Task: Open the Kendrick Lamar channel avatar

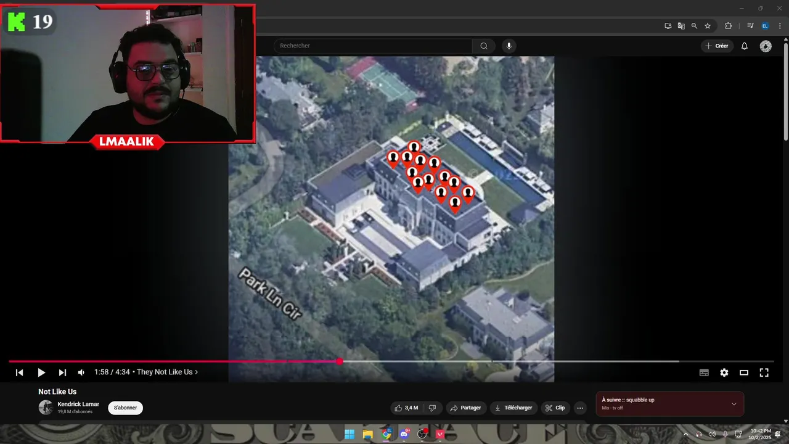Action: pyautogui.click(x=46, y=407)
